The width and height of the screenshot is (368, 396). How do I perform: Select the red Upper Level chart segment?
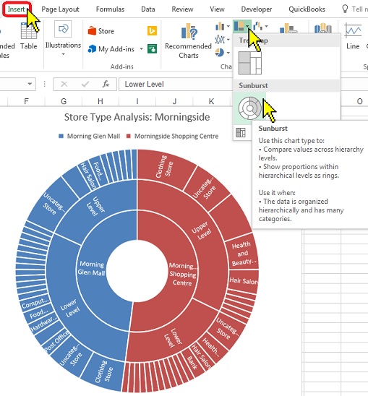click(202, 231)
